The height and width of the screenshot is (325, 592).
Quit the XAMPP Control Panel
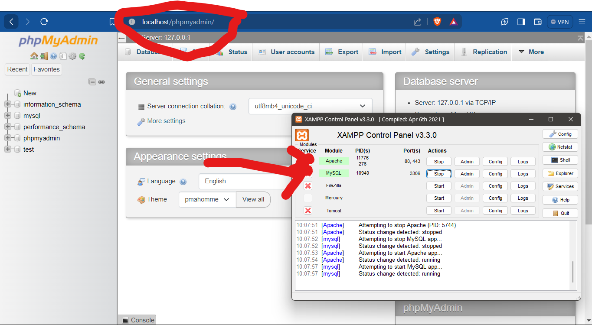tap(560, 213)
